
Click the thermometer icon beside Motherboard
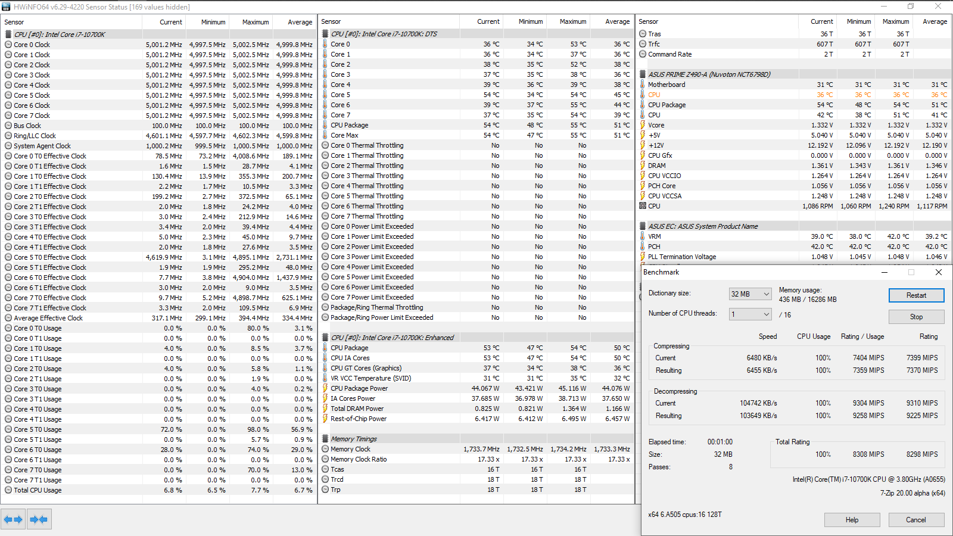click(x=643, y=85)
